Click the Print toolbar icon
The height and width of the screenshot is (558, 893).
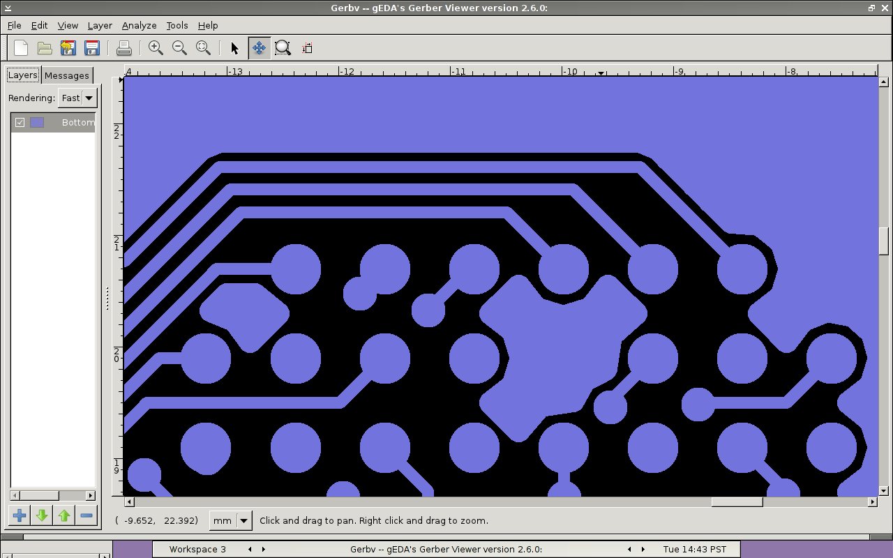click(124, 48)
